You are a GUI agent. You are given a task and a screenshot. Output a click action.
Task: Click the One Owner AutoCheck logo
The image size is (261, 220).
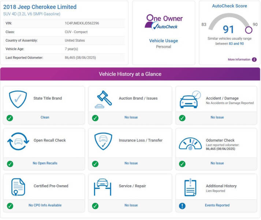click(x=164, y=22)
